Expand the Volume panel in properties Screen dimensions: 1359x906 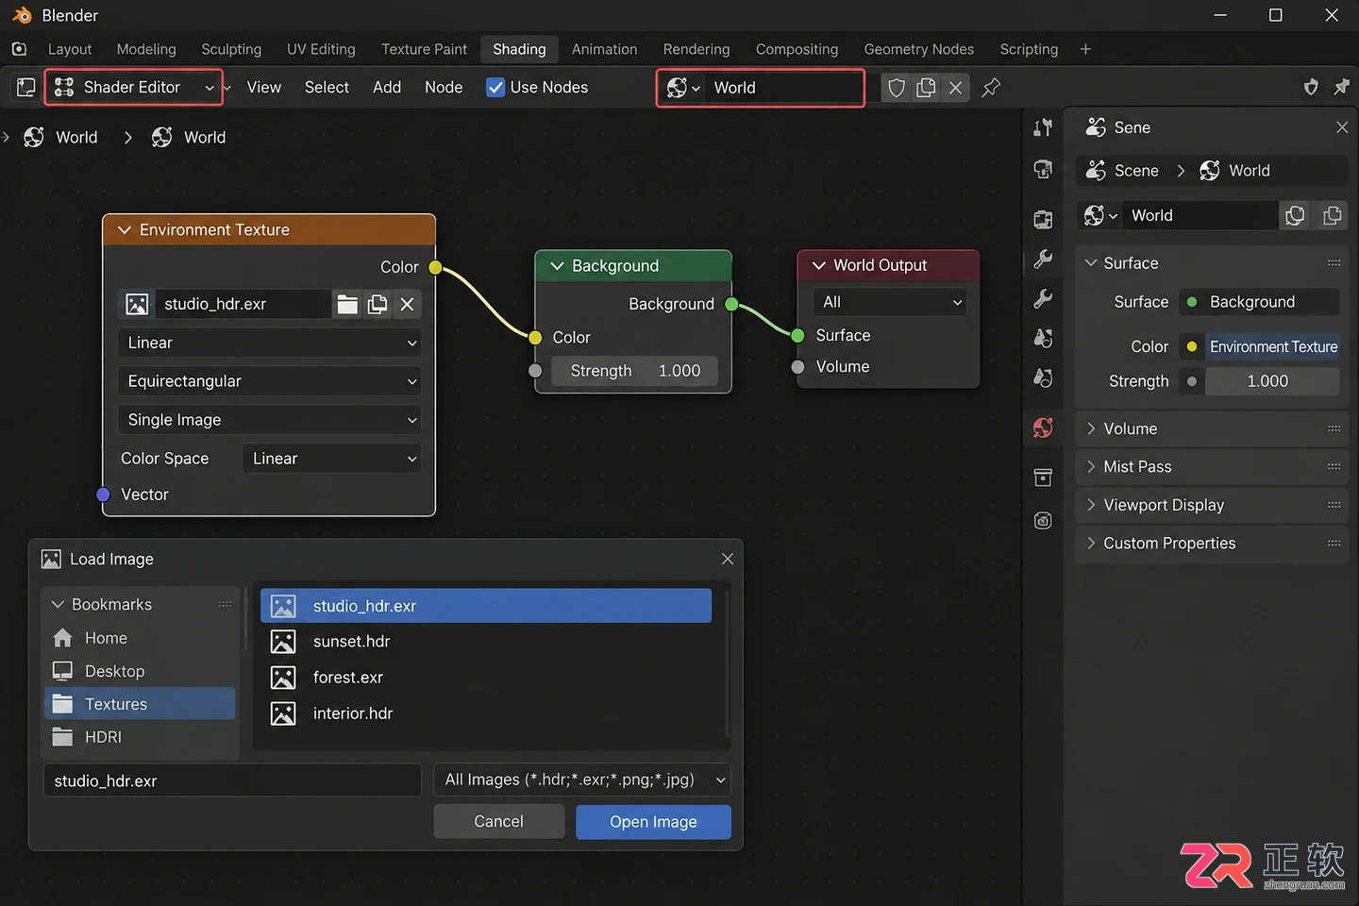click(1212, 428)
